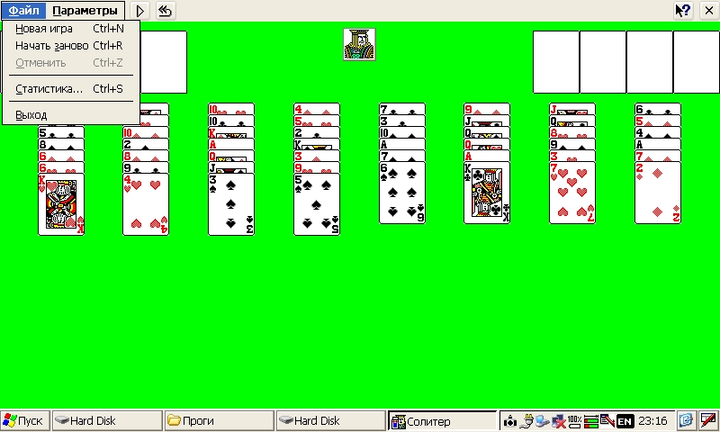Click the input panel icon with a red pen on the taskbar
Image resolution: width=720 pixels, height=432 pixels.
(707, 420)
